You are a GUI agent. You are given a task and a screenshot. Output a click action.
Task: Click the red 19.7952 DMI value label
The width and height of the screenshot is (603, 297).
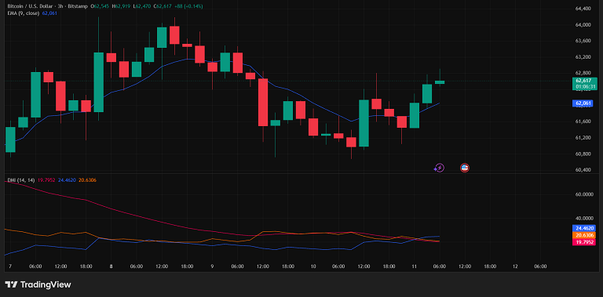pyautogui.click(x=584, y=242)
